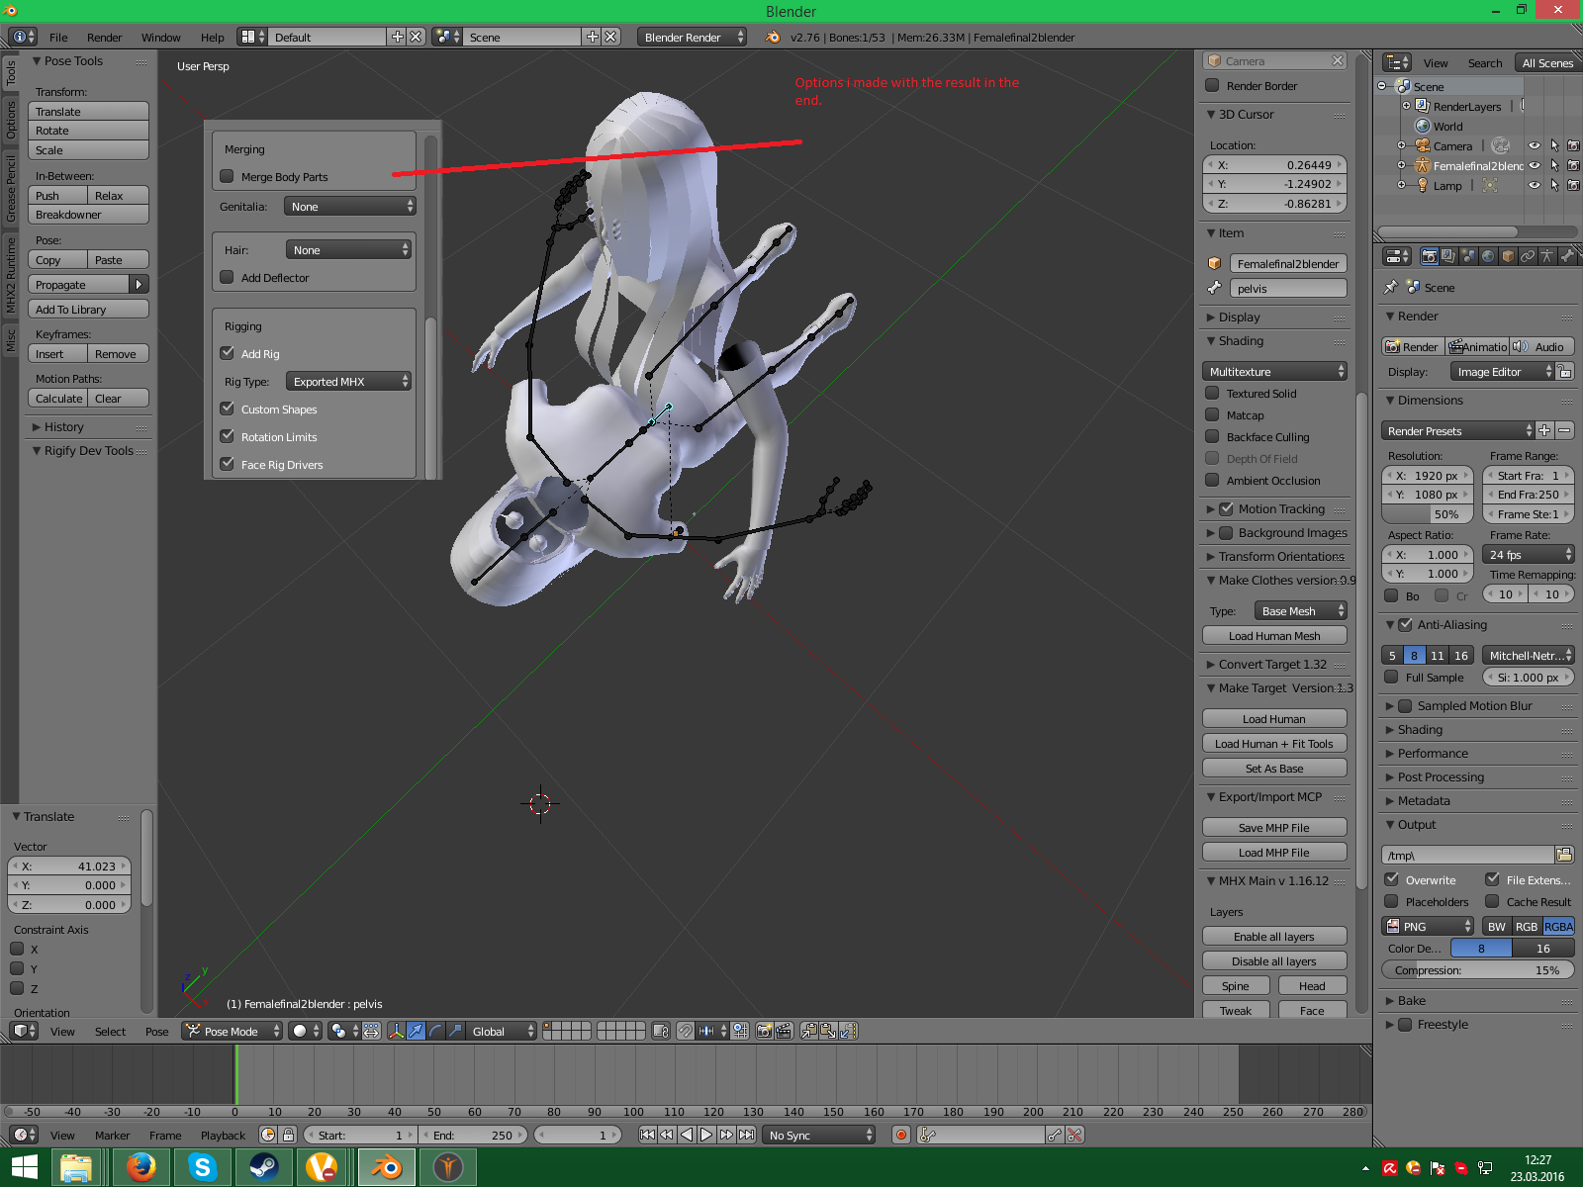Open the Scene properties tab icon
Screen dimensions: 1583x1187
(x=1468, y=256)
